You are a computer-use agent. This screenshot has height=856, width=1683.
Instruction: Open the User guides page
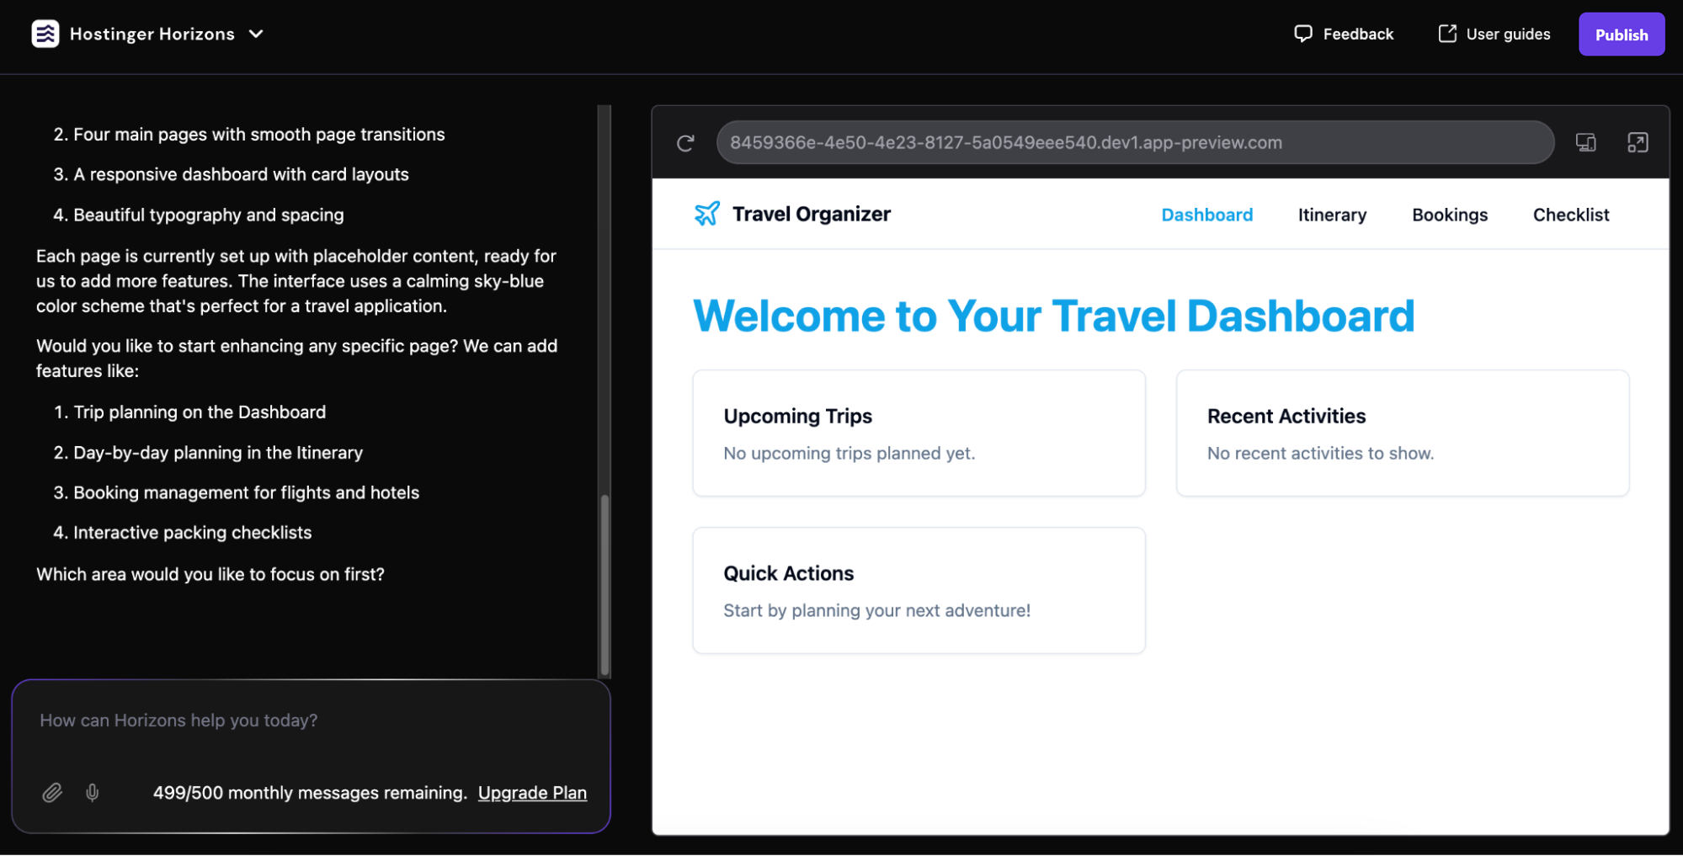(x=1494, y=34)
